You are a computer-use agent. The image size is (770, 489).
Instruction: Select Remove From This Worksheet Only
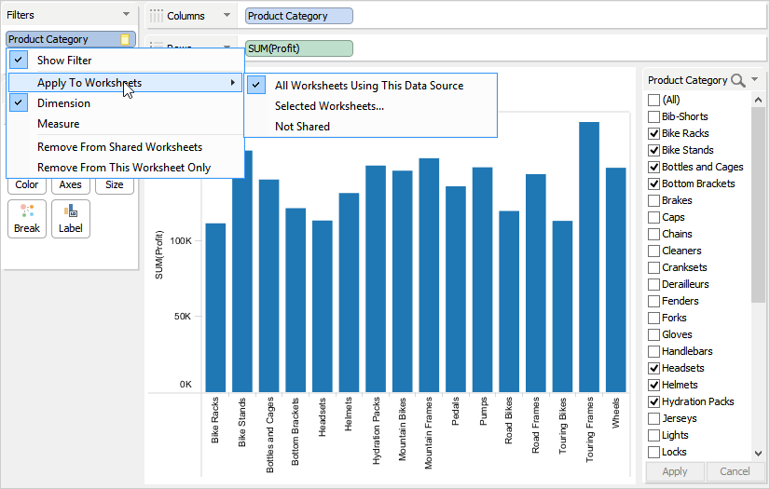[125, 168]
